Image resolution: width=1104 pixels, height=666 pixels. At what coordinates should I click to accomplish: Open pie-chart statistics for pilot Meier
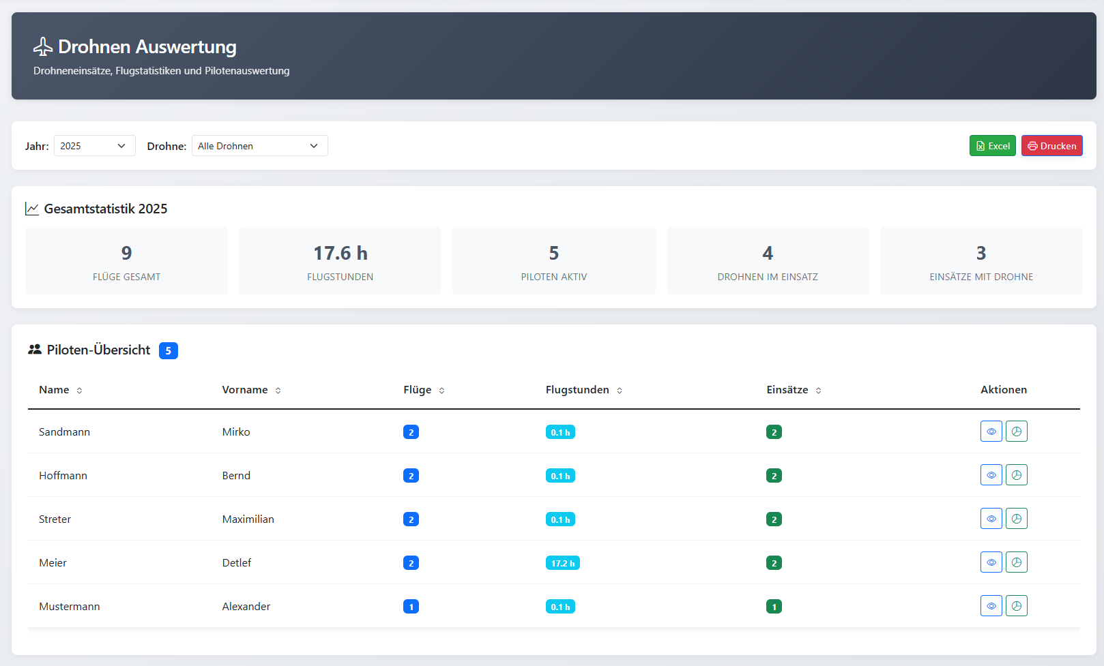tap(1017, 562)
